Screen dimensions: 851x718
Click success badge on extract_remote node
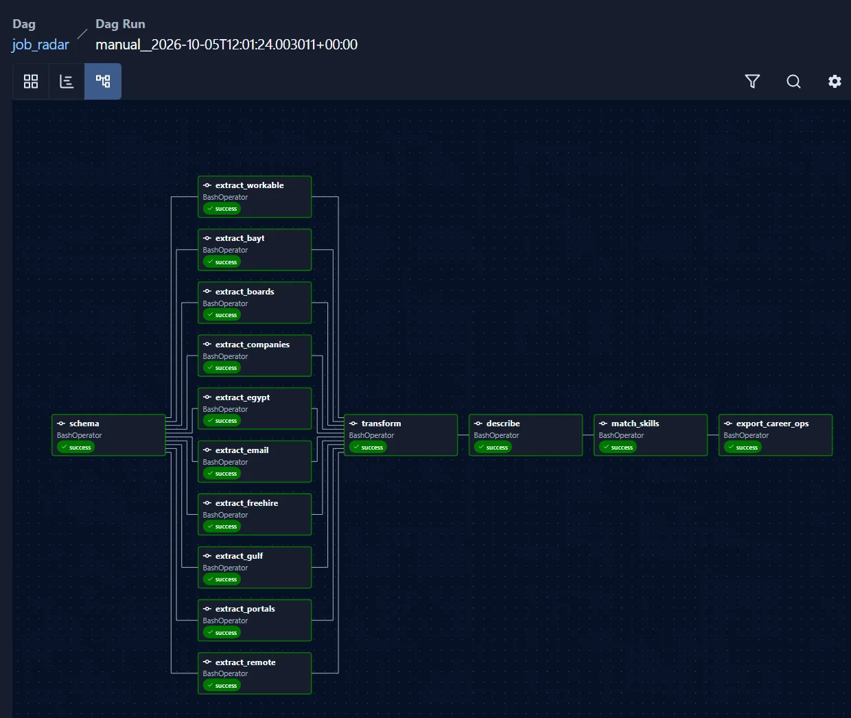pos(222,686)
